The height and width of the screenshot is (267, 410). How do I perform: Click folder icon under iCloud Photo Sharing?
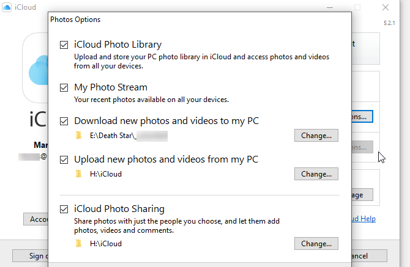coord(78,244)
